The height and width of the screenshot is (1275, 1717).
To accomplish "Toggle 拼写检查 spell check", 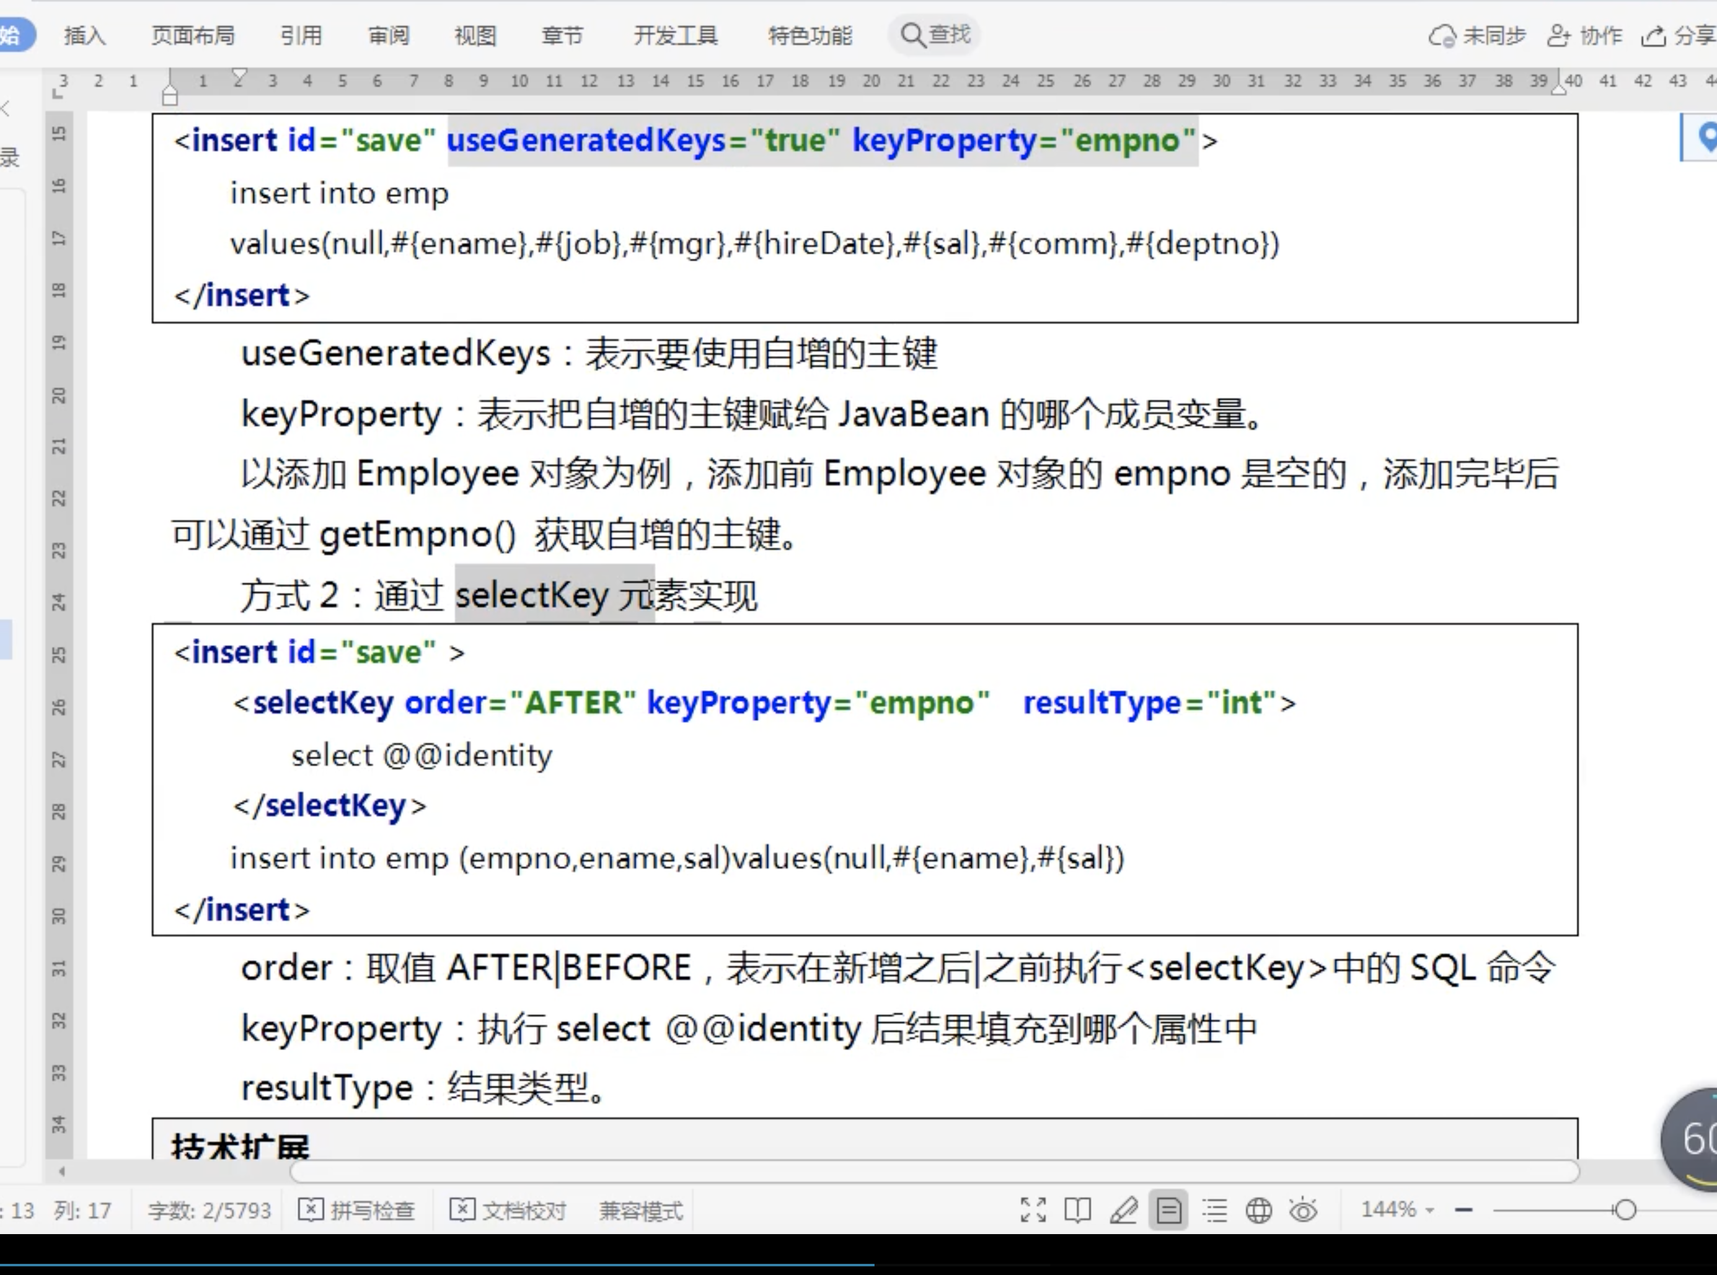I will pyautogui.click(x=356, y=1210).
